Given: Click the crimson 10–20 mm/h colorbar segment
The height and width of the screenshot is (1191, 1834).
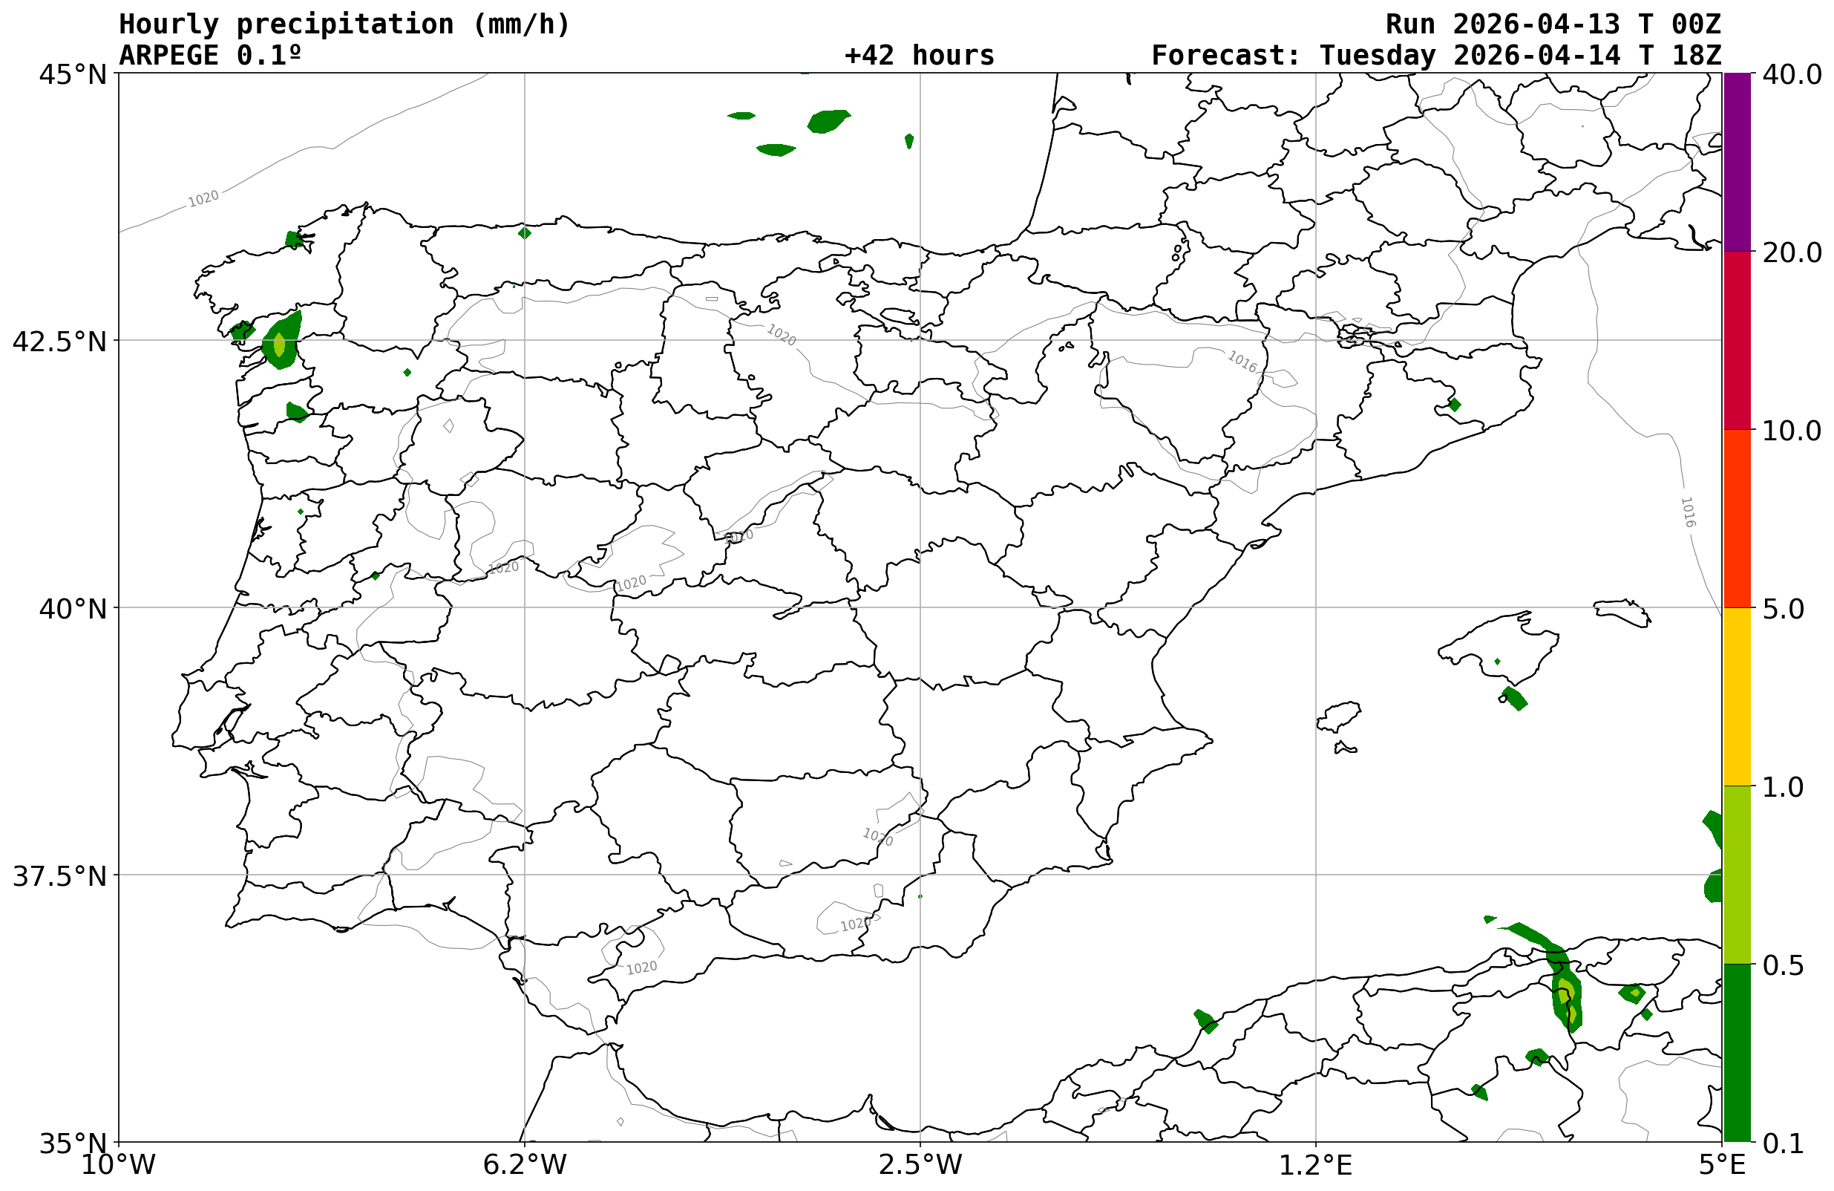Looking at the screenshot, I should click(x=1737, y=340).
